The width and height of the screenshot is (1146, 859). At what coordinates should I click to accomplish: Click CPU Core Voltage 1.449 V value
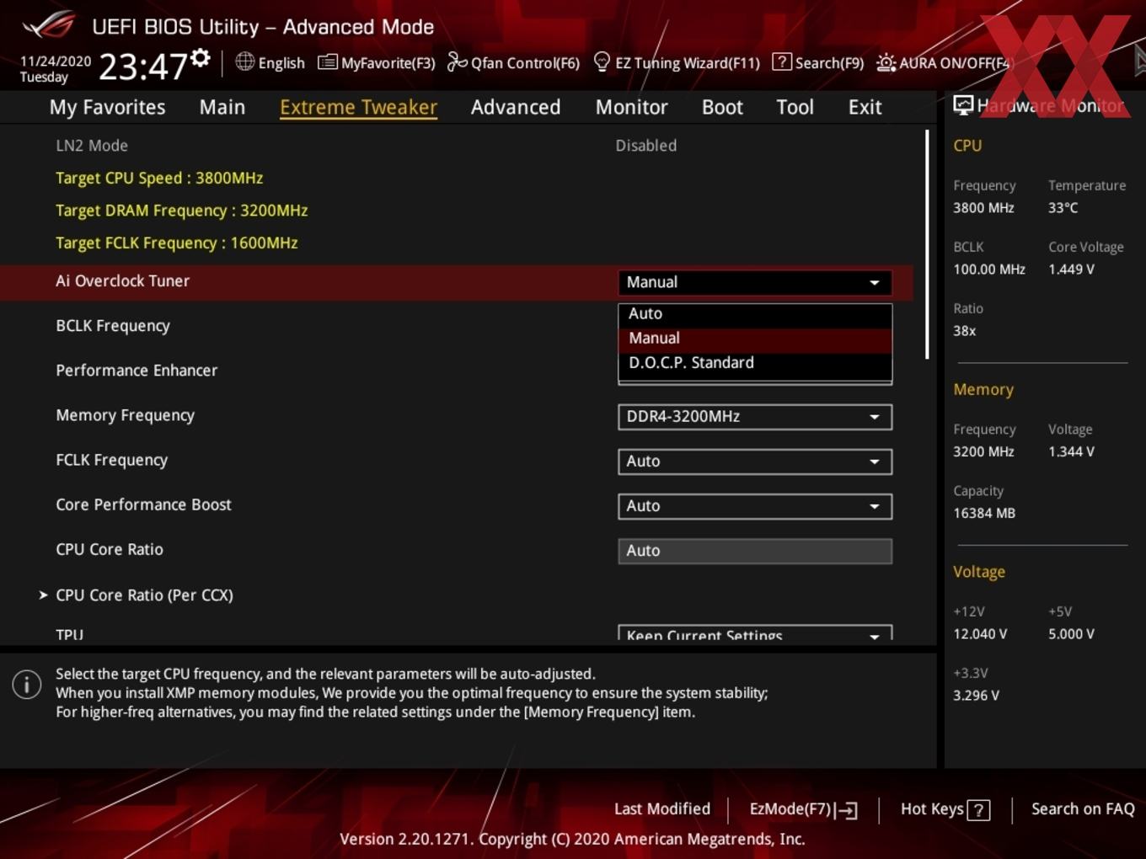click(x=1071, y=269)
